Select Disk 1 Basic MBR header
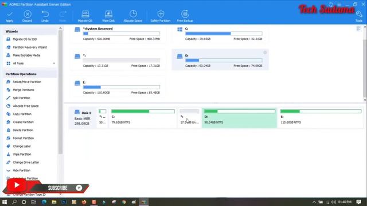Viewport: 367px width, 206px height. click(83, 118)
